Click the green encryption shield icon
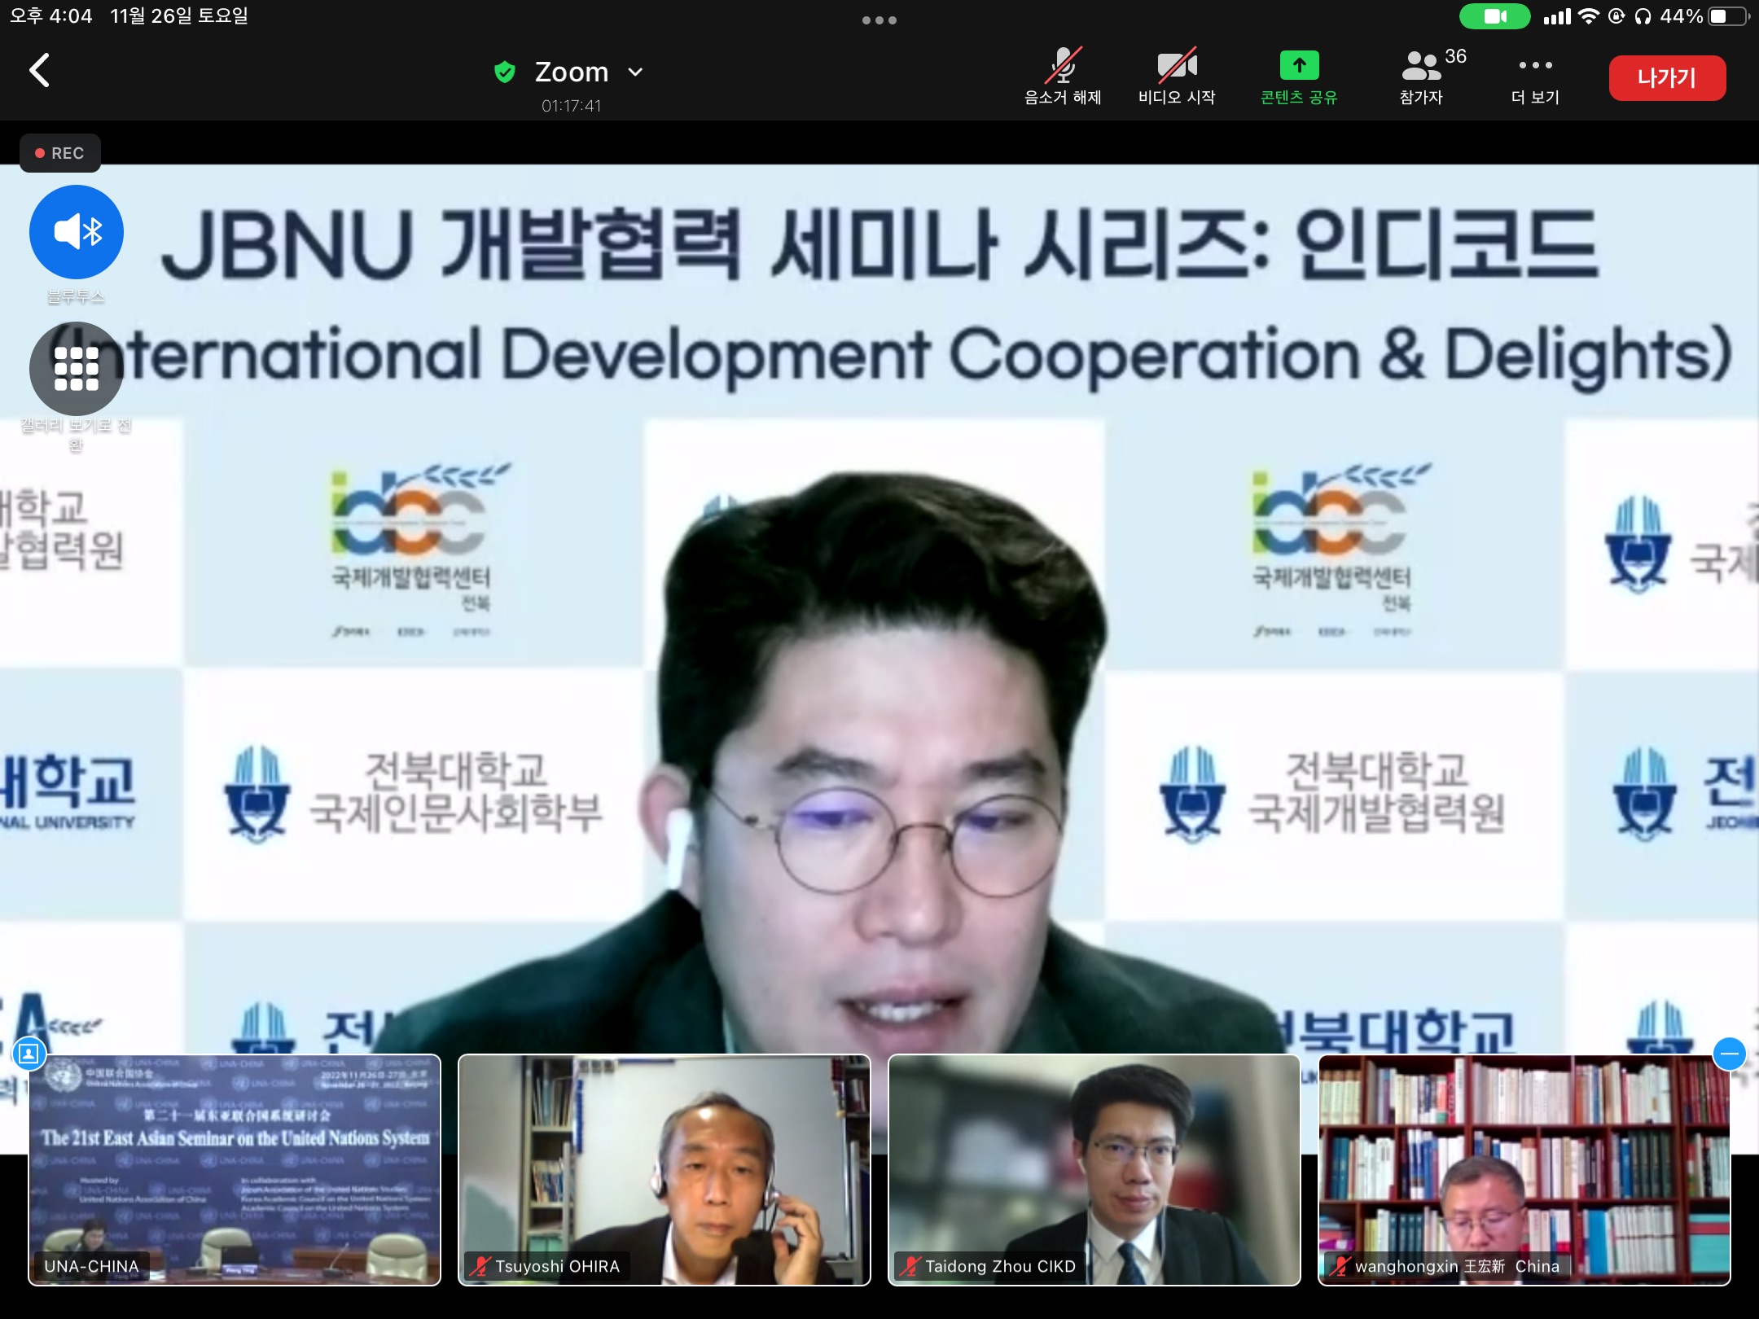Viewport: 1759px width, 1319px height. (x=505, y=72)
